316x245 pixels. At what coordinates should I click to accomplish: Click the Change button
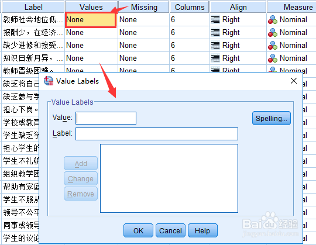[81, 178]
